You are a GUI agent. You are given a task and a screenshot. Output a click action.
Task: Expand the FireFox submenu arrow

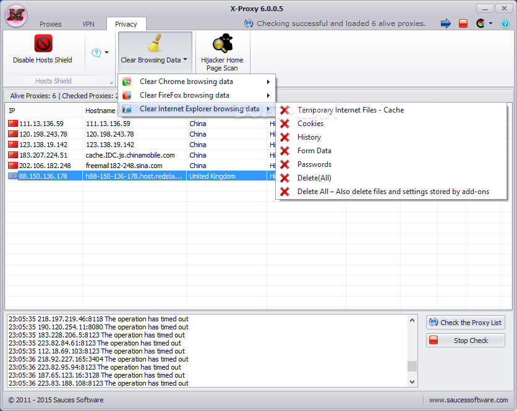(x=268, y=95)
